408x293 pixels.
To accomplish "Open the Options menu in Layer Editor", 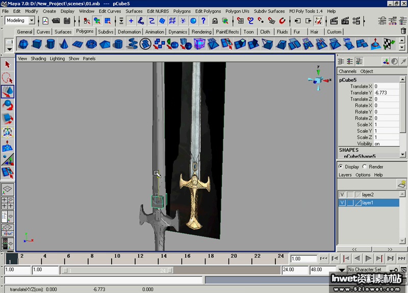I will (x=363, y=175).
